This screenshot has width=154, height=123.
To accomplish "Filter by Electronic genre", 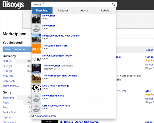I will pos(9,97).
